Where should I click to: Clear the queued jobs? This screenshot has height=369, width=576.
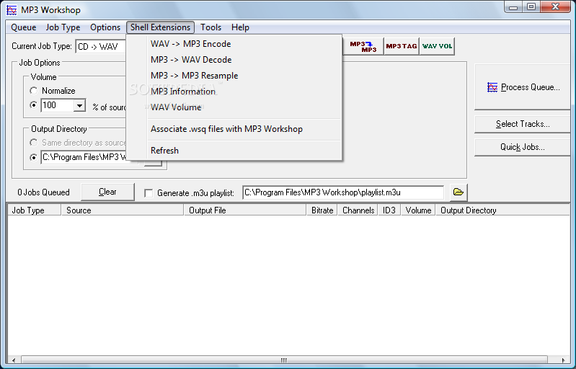pyautogui.click(x=107, y=192)
